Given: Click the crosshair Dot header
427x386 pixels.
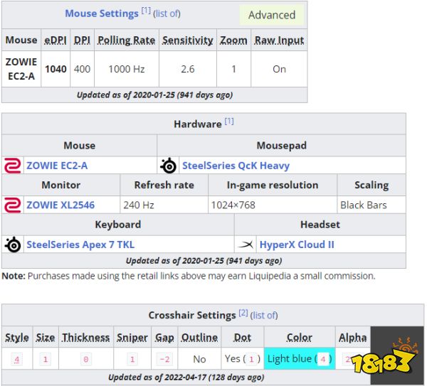Looking at the screenshot, I should tap(243, 338).
